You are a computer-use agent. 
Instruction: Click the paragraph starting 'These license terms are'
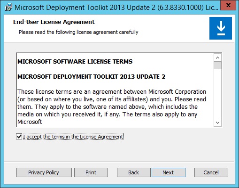pyautogui.click(x=112, y=106)
